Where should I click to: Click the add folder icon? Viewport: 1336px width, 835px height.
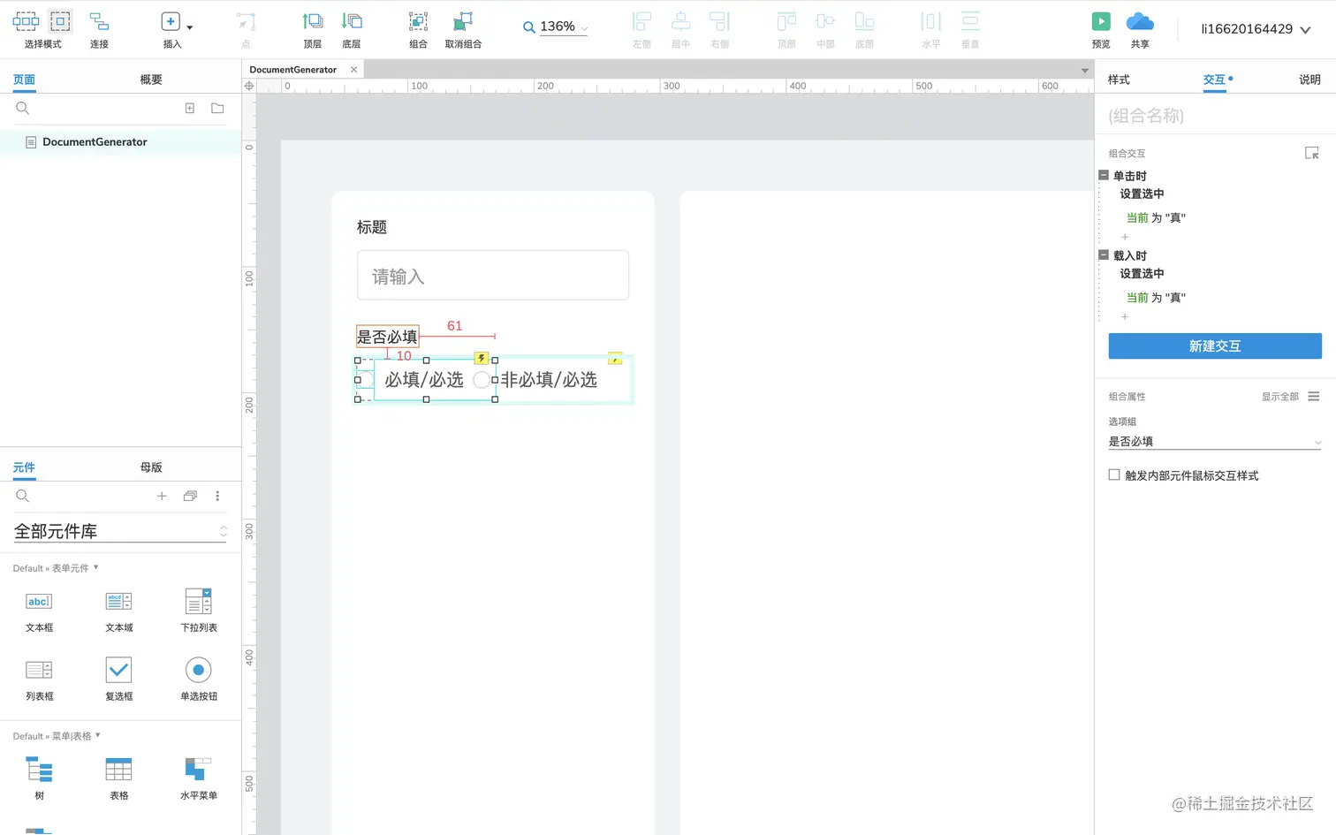[x=217, y=108]
